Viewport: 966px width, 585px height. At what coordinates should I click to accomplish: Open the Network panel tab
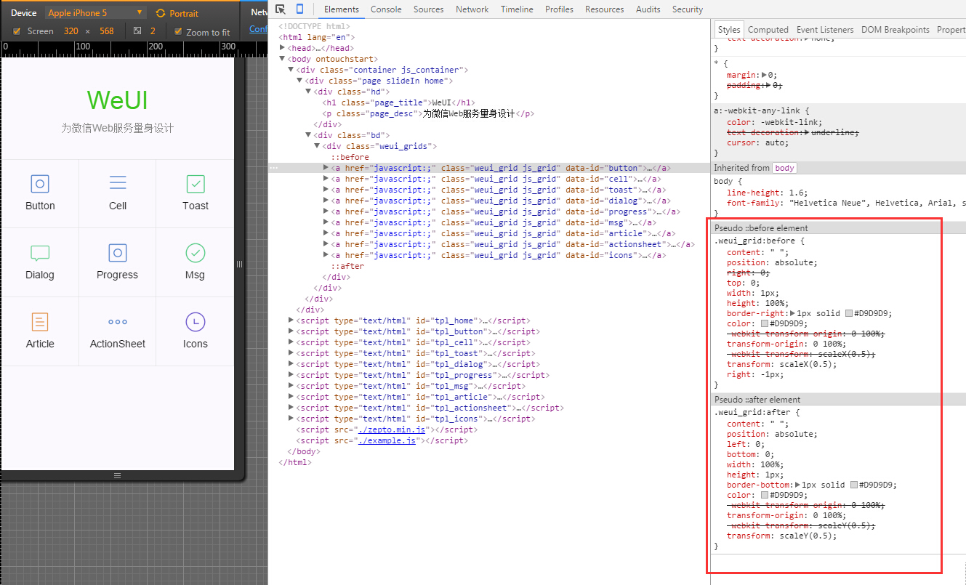click(472, 9)
